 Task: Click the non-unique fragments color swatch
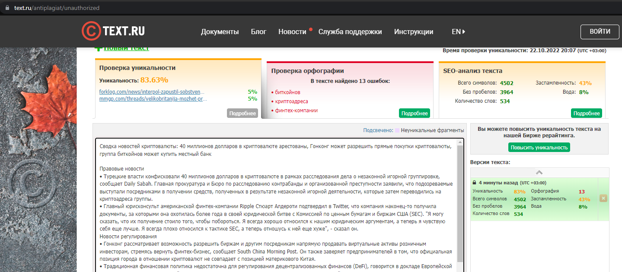coord(397,130)
